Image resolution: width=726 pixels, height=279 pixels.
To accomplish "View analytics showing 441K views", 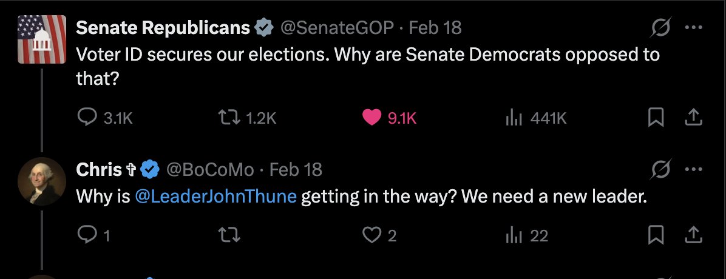I will click(x=536, y=118).
